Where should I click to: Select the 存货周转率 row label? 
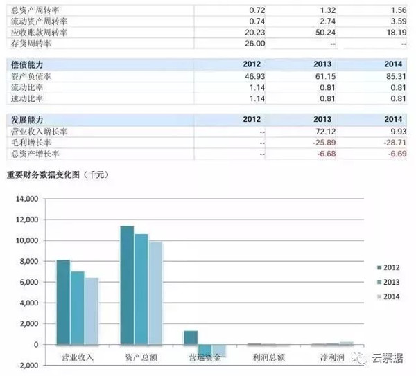pos(31,44)
